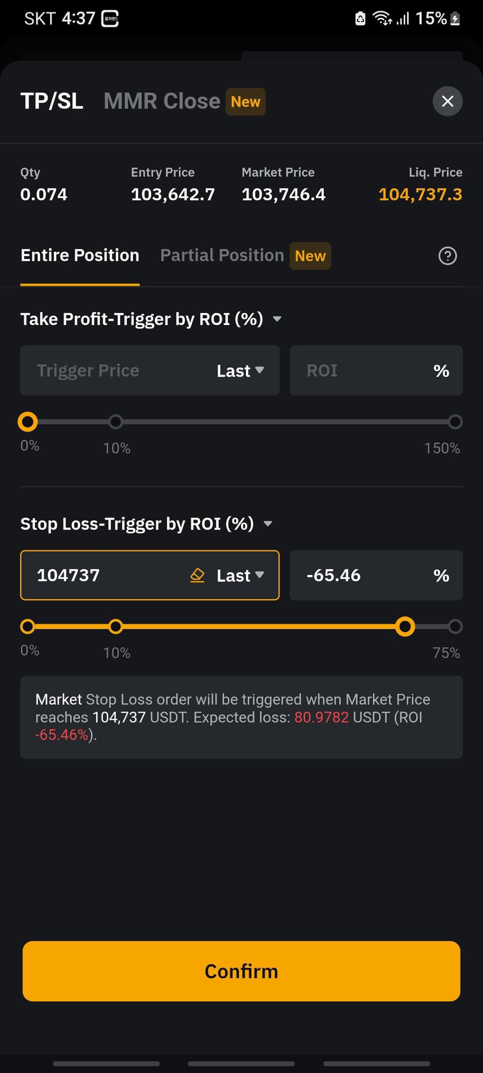Viewport: 483px width, 1073px height.
Task: Open Last price type dropdown for take profit
Action: point(240,371)
